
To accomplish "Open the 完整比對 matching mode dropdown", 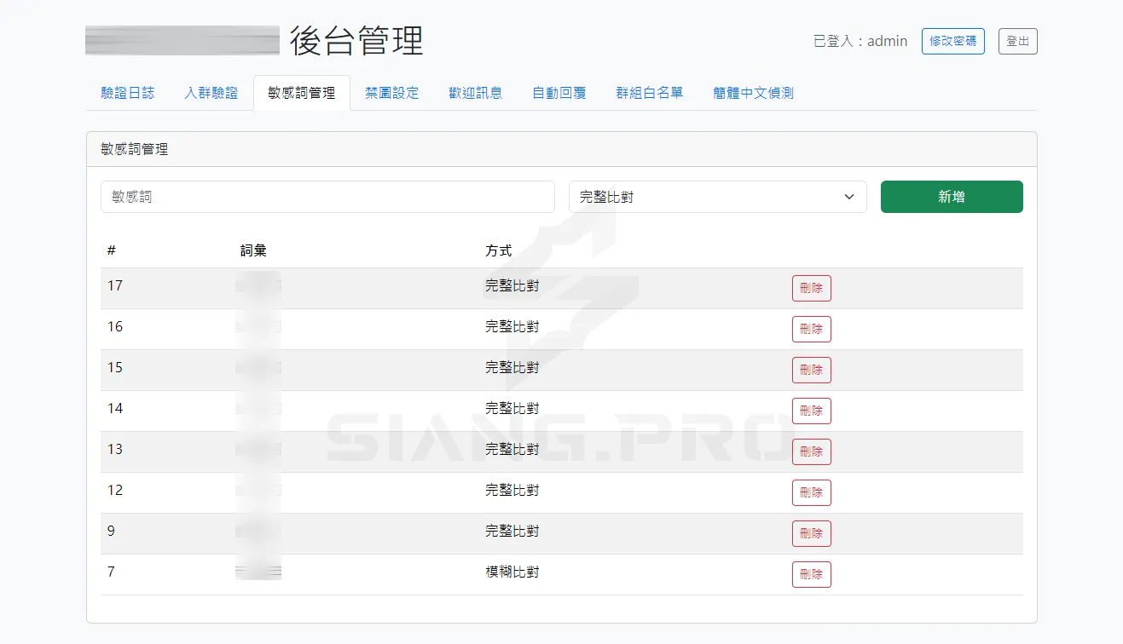I will pos(717,197).
